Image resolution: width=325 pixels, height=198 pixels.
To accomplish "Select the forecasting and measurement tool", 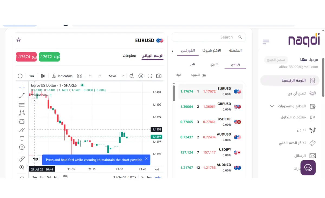I will pyautogui.click(x=22, y=121).
